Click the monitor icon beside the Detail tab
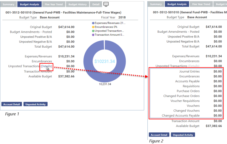The width and height of the screenshot is (227, 144). point(106,4)
